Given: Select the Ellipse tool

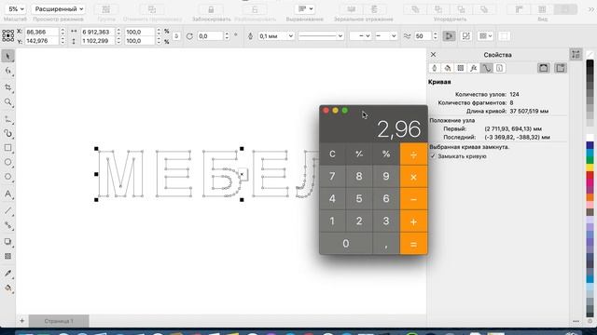Looking at the screenshot, I should (8, 162).
